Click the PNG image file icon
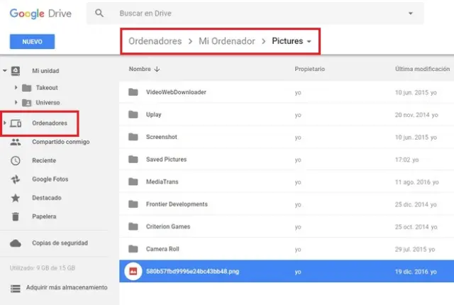The width and height of the screenshot is (454, 305). (132, 271)
